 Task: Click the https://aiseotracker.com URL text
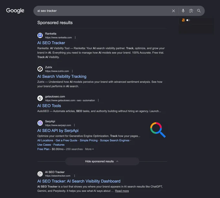[58, 176]
